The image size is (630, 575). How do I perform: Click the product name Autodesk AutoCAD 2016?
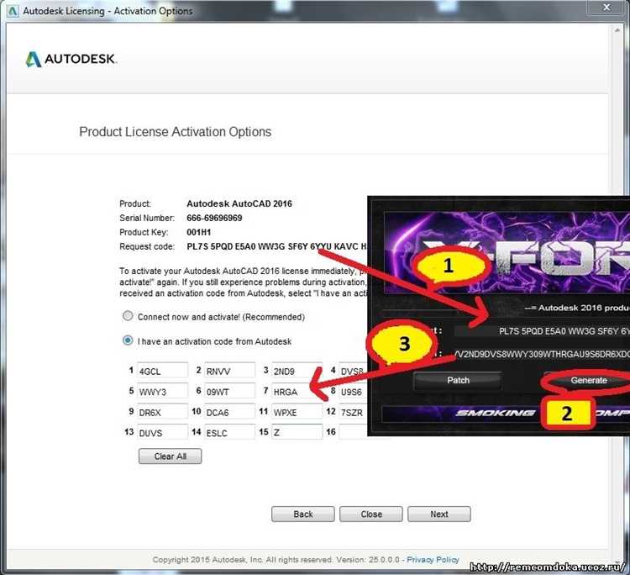(239, 203)
